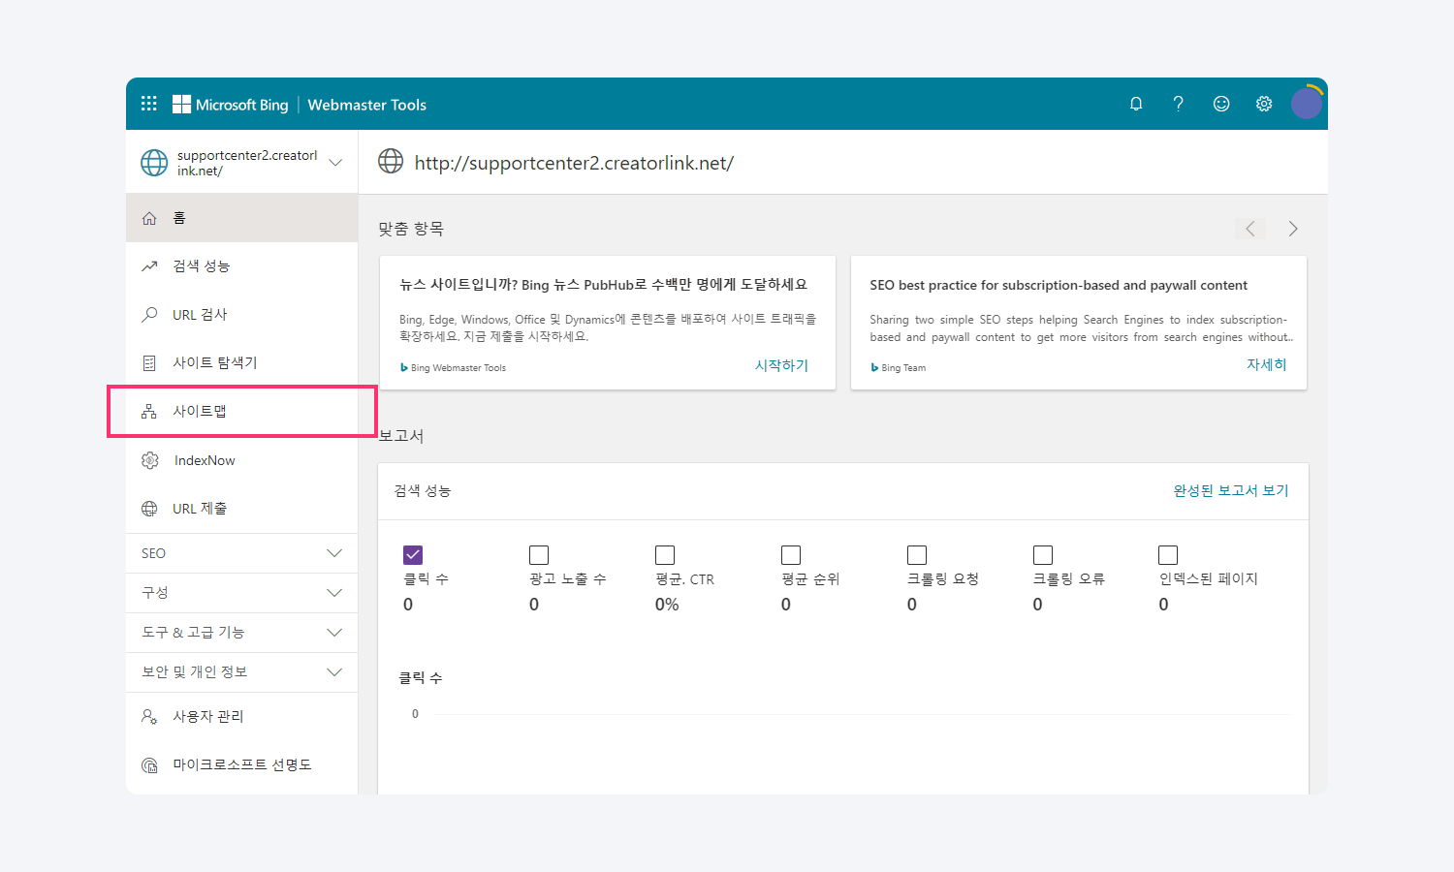Tick the 인덱스된 페이지 checkbox

pos(1168,555)
